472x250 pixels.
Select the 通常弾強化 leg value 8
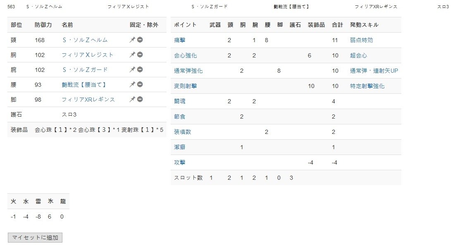point(279,71)
